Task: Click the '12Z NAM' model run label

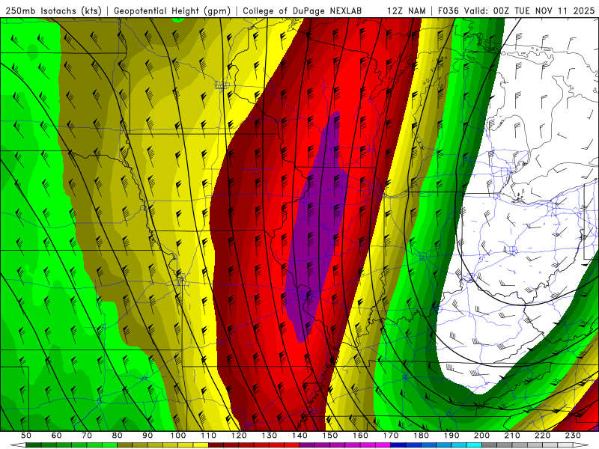Action: coord(407,10)
